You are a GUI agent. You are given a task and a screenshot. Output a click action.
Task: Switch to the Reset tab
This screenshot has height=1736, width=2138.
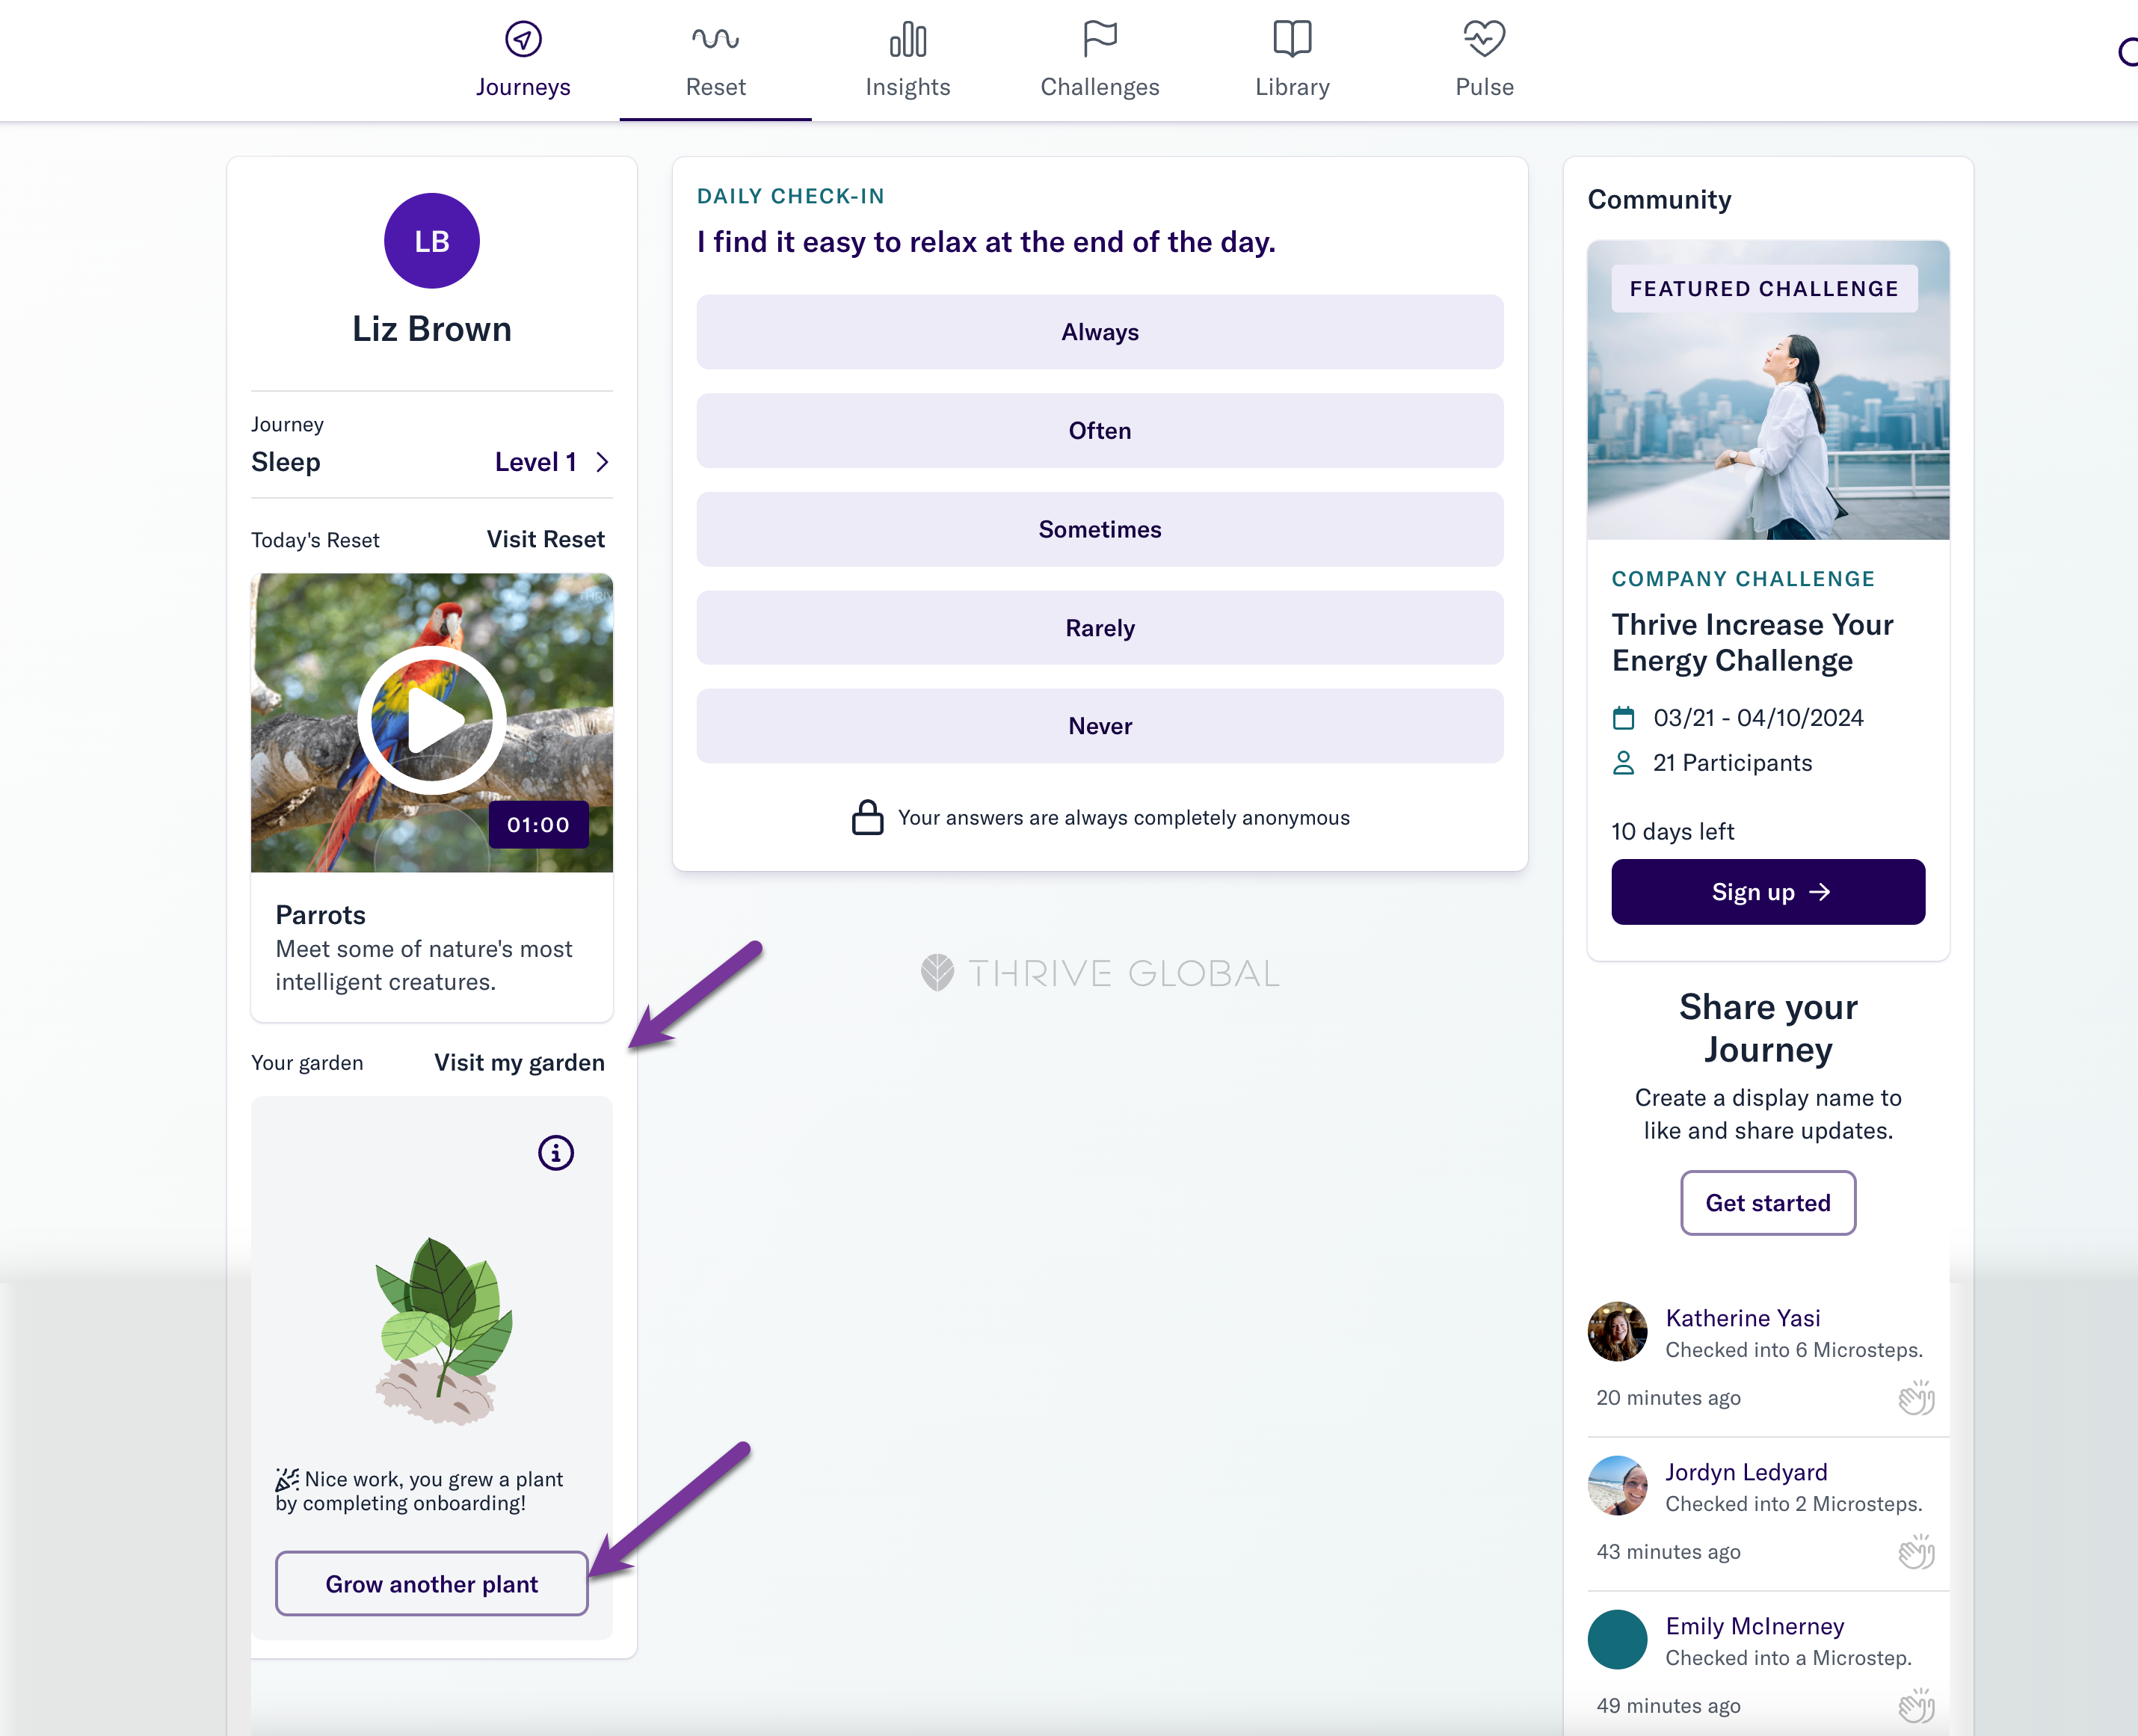(716, 60)
